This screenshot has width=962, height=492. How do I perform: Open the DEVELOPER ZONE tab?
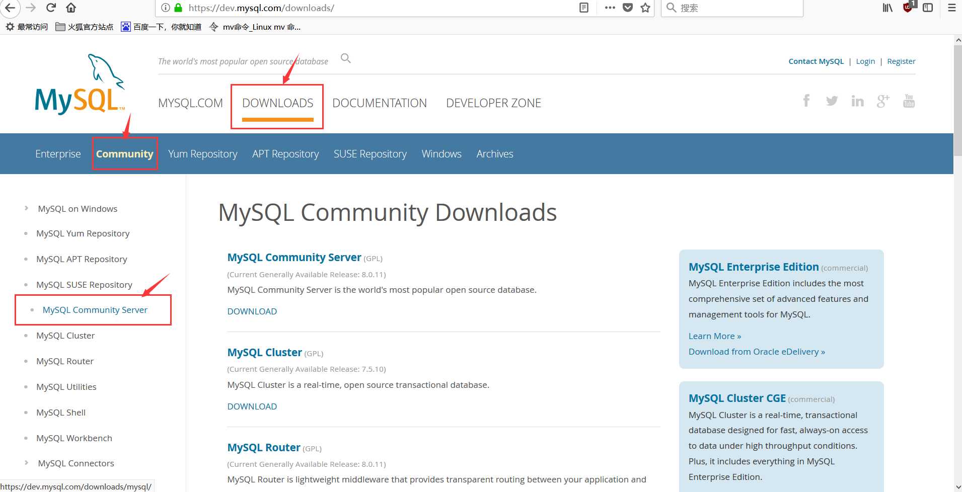click(493, 103)
